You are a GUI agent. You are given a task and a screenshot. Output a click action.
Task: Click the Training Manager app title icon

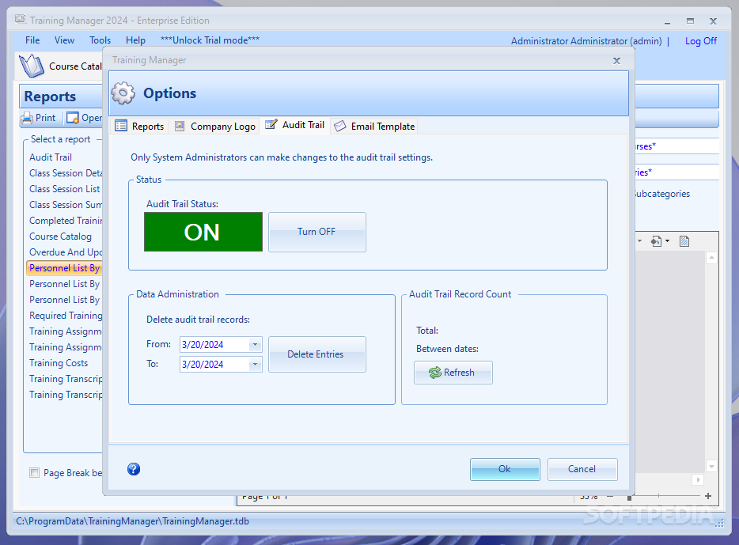click(x=21, y=20)
